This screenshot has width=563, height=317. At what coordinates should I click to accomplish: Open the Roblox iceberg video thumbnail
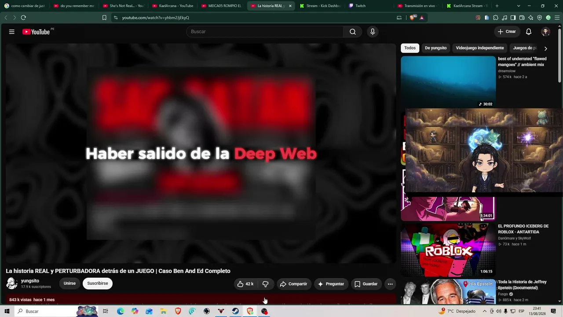click(x=448, y=250)
